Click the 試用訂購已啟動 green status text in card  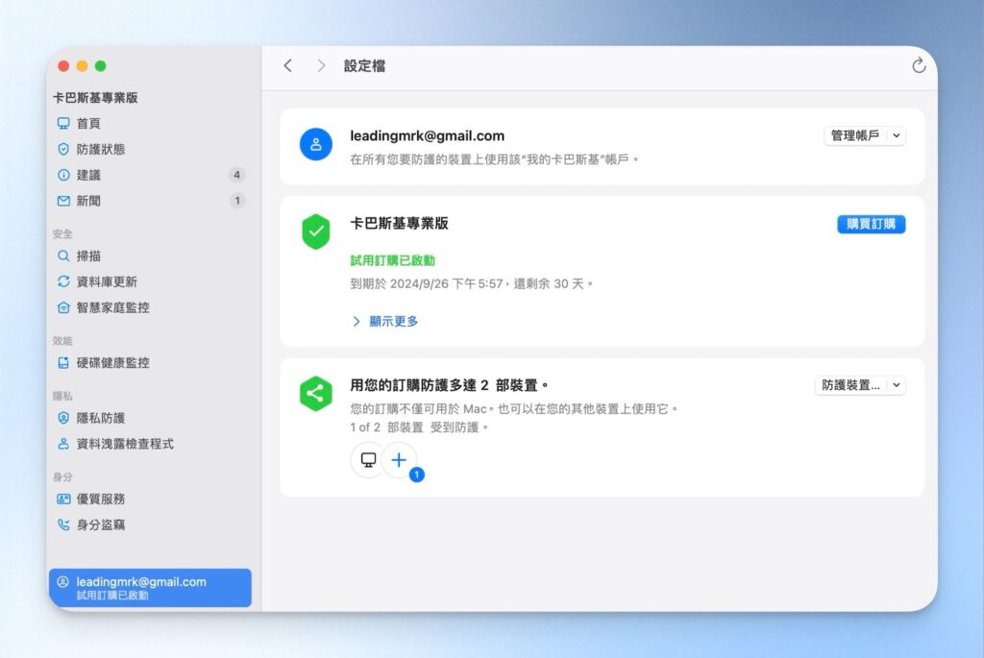(393, 260)
